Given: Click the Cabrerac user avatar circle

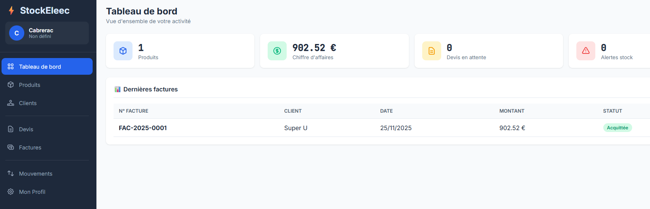Looking at the screenshot, I should coord(17,33).
